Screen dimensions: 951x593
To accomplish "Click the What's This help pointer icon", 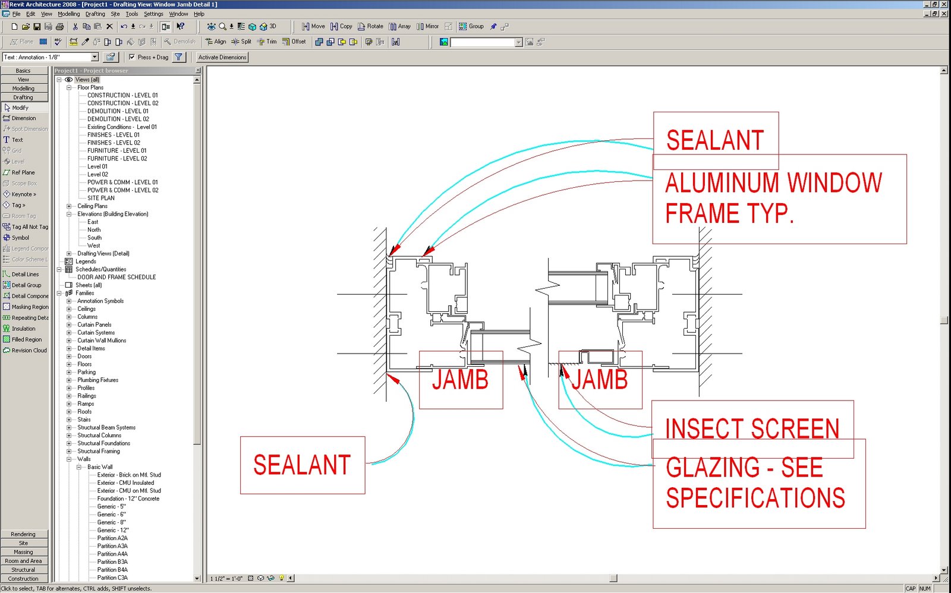I will click(x=181, y=27).
